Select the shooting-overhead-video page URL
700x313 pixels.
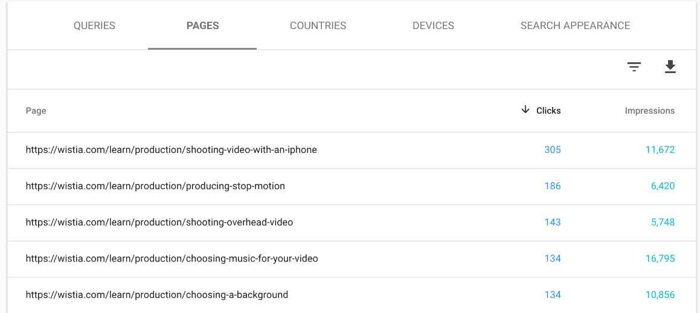point(159,222)
